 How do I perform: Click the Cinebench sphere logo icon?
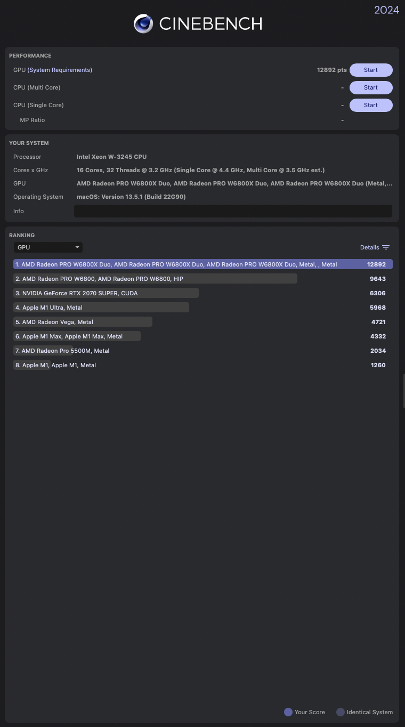[x=143, y=24]
